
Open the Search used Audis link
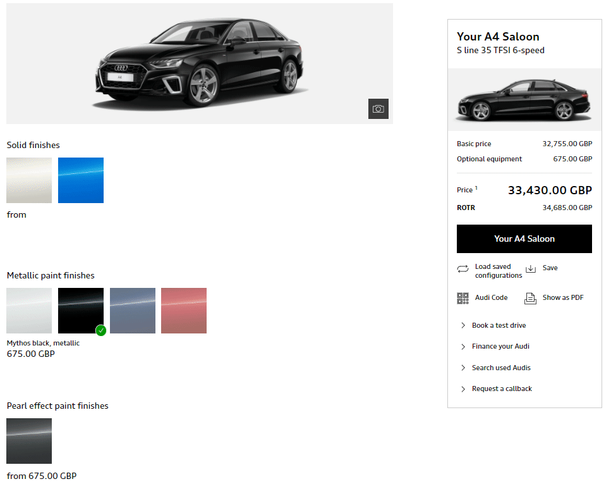501,368
